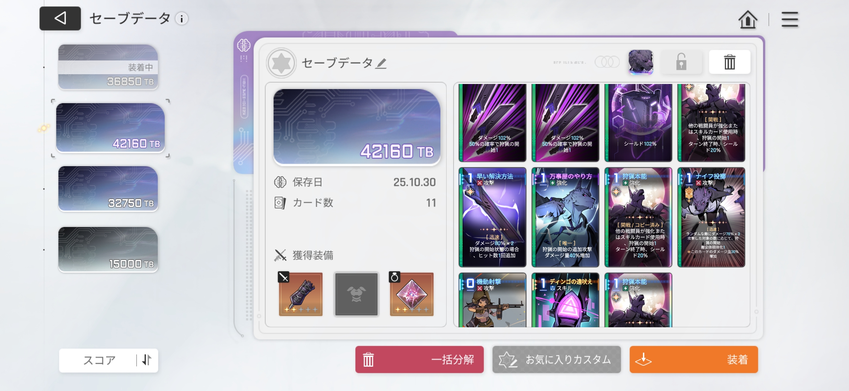Click the orange 装着 equip button

[694, 360]
